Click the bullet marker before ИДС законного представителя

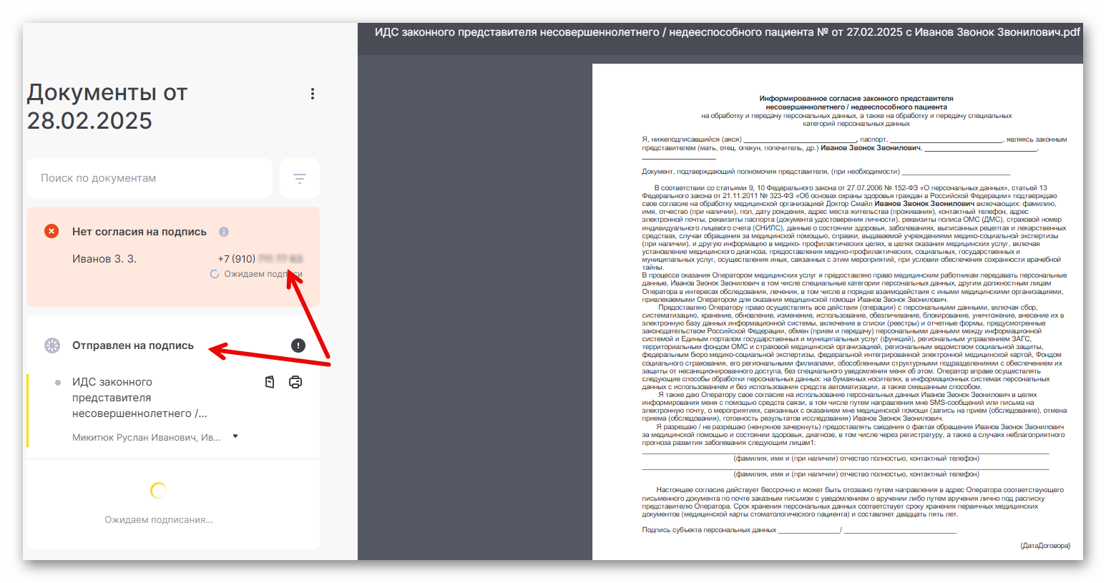tap(58, 383)
